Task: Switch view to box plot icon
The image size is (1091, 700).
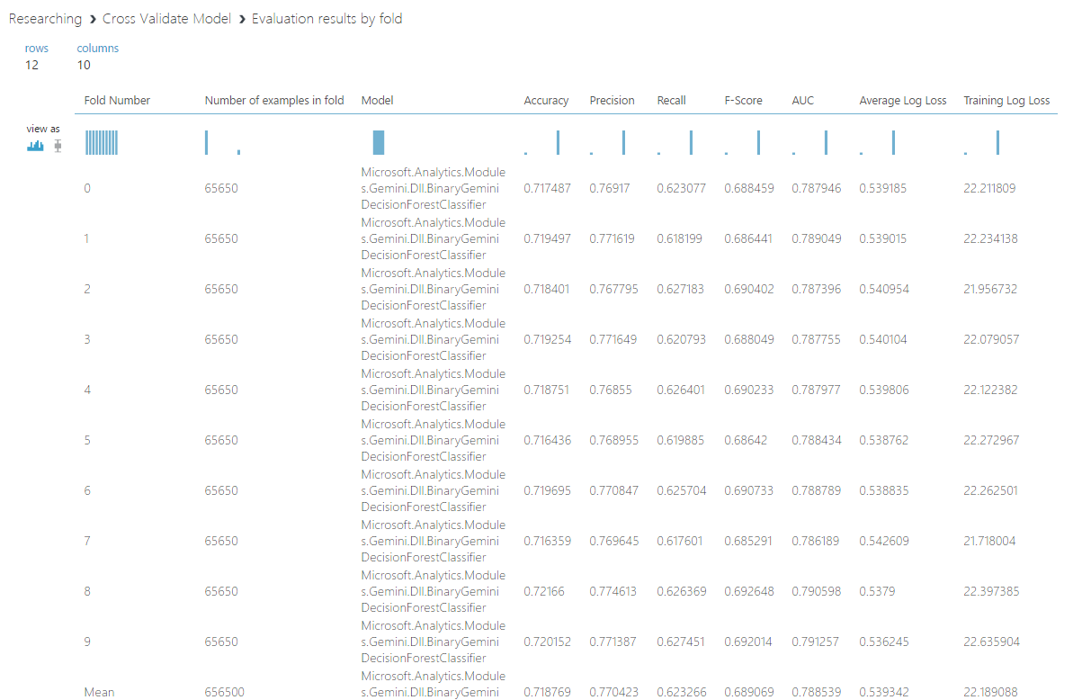Action: point(58,146)
